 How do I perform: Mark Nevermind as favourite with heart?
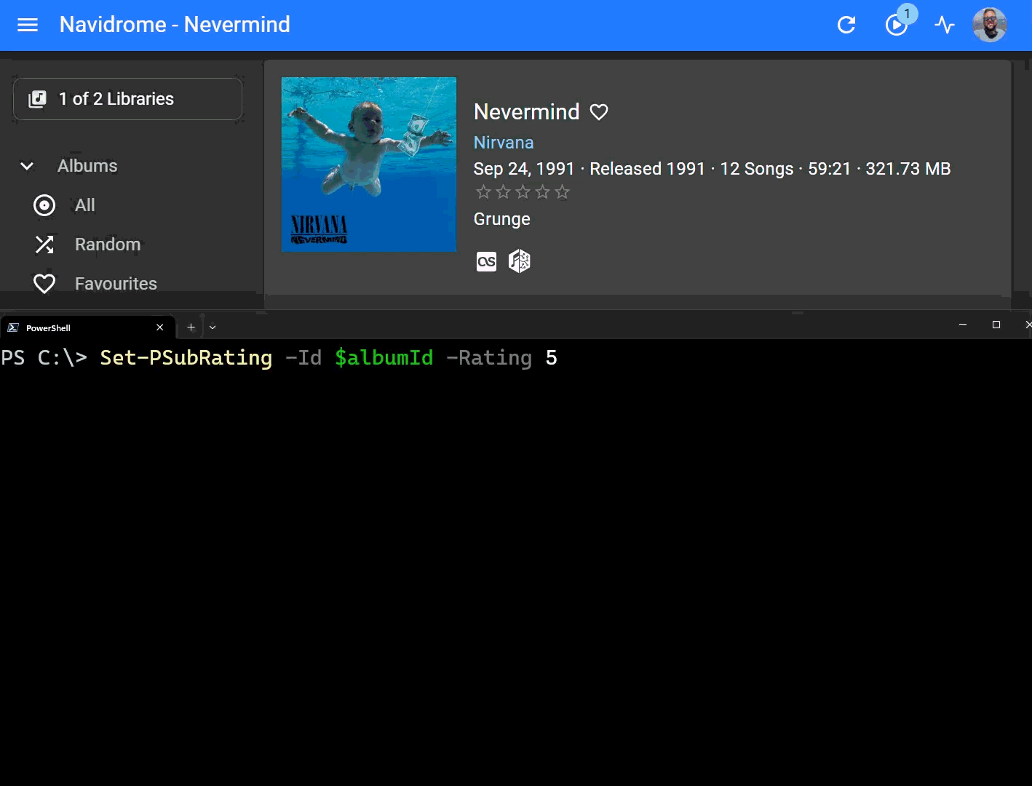pos(599,112)
